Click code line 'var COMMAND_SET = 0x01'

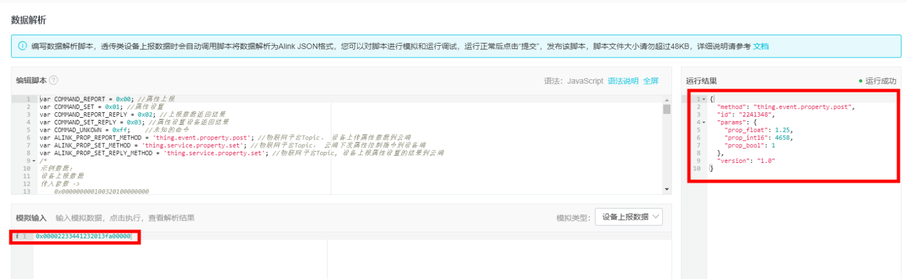point(102,107)
